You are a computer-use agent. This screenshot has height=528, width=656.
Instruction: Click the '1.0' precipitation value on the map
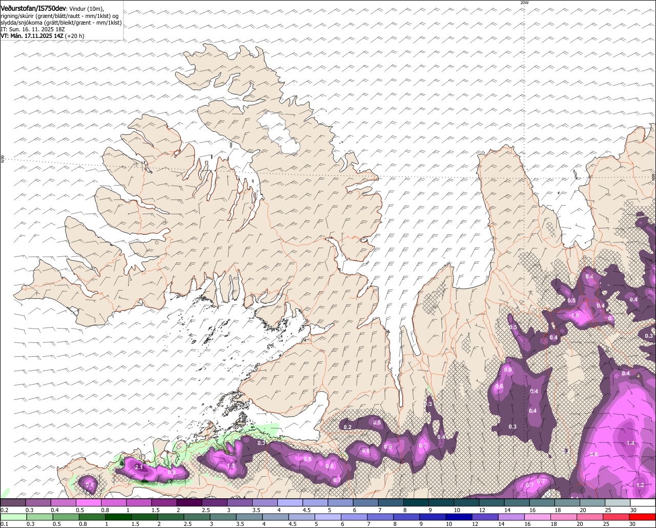click(x=575, y=316)
